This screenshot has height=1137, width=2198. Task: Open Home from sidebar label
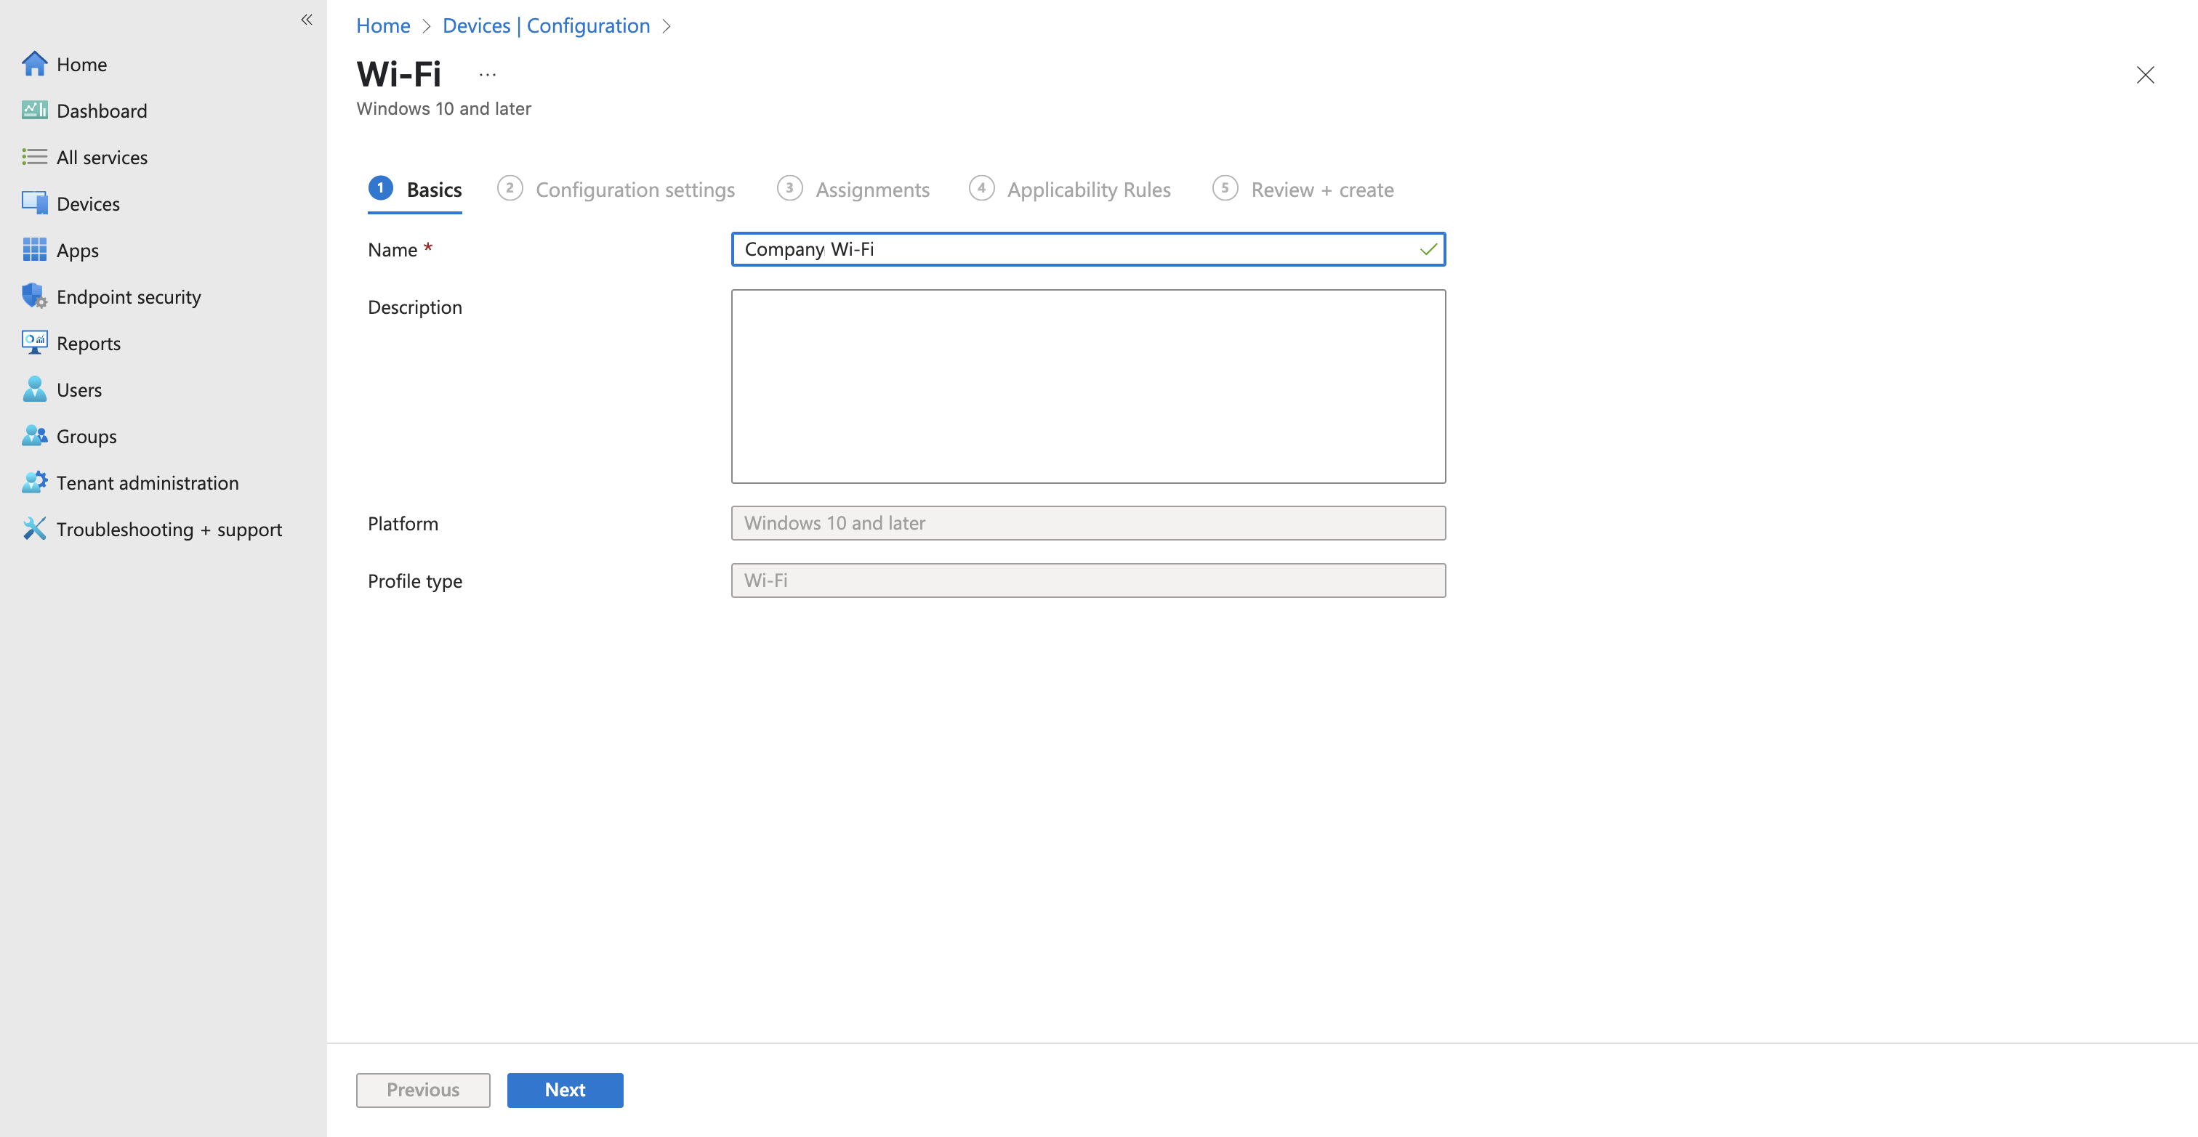(82, 64)
